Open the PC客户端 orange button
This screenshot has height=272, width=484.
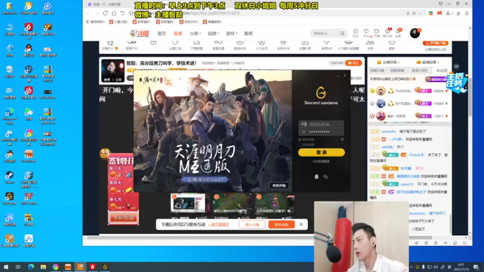pos(435,43)
